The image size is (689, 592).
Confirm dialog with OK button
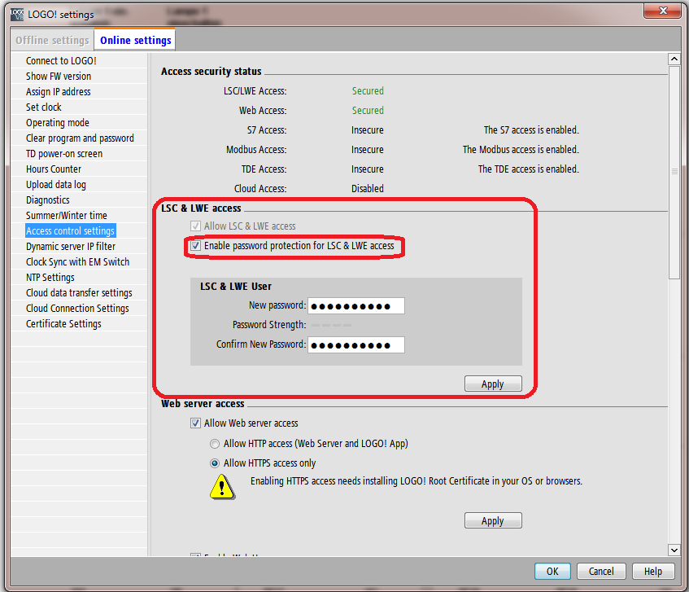point(552,572)
